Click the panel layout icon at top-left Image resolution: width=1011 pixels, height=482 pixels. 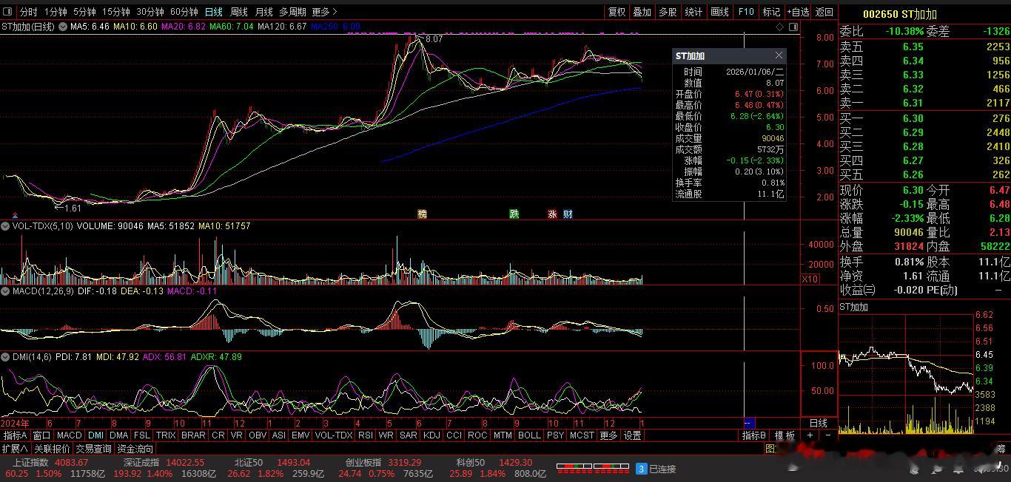pyautogui.click(x=8, y=12)
